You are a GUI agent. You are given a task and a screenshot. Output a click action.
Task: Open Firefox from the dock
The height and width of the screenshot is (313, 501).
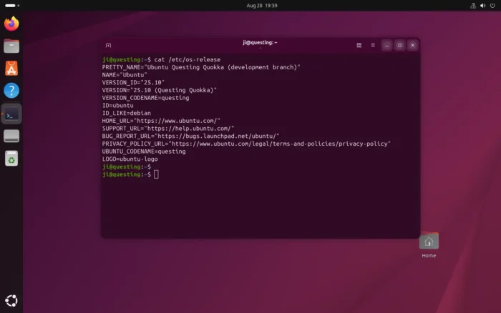click(x=11, y=24)
